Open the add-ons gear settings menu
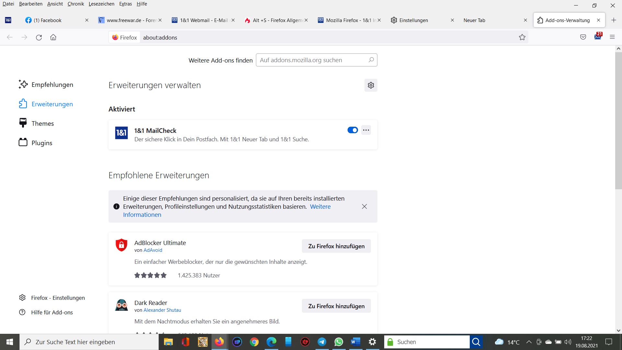This screenshot has width=622, height=350. (371, 85)
